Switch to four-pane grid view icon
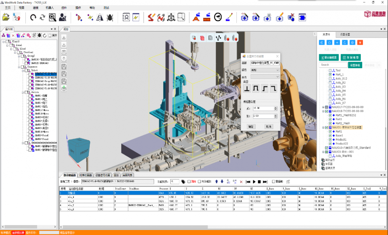 [210, 38]
